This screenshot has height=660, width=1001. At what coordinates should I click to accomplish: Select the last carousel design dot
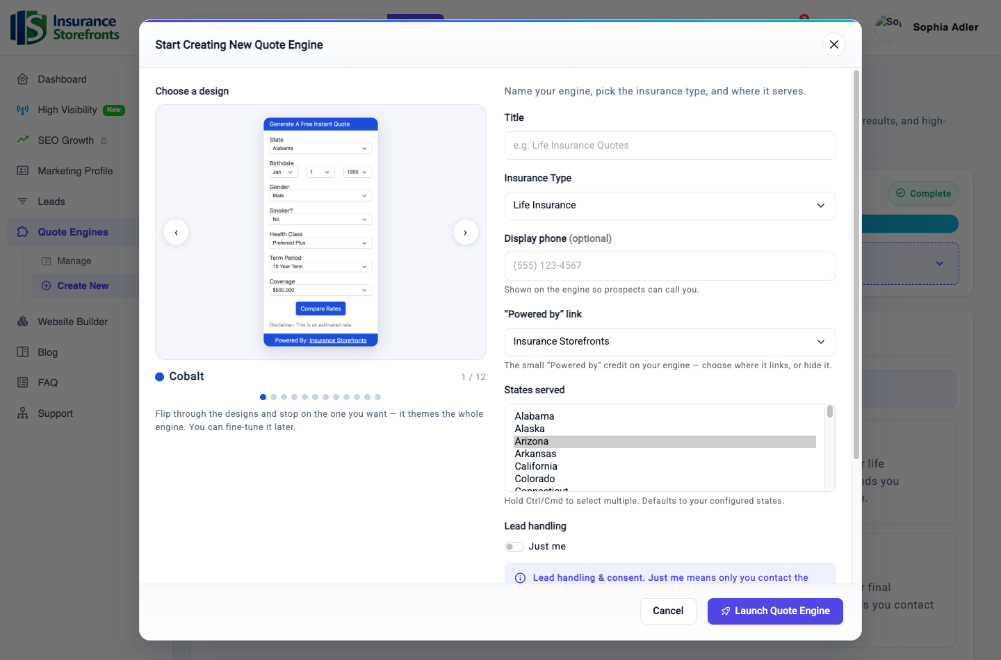(377, 397)
